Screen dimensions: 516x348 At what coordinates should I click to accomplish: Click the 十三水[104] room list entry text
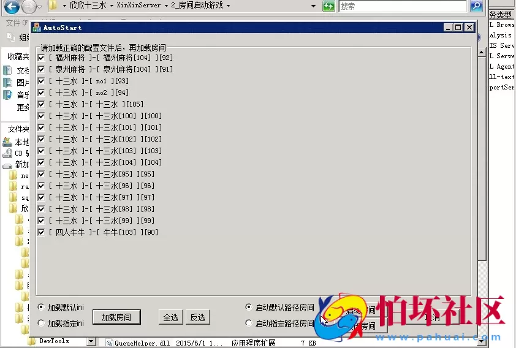(x=105, y=162)
